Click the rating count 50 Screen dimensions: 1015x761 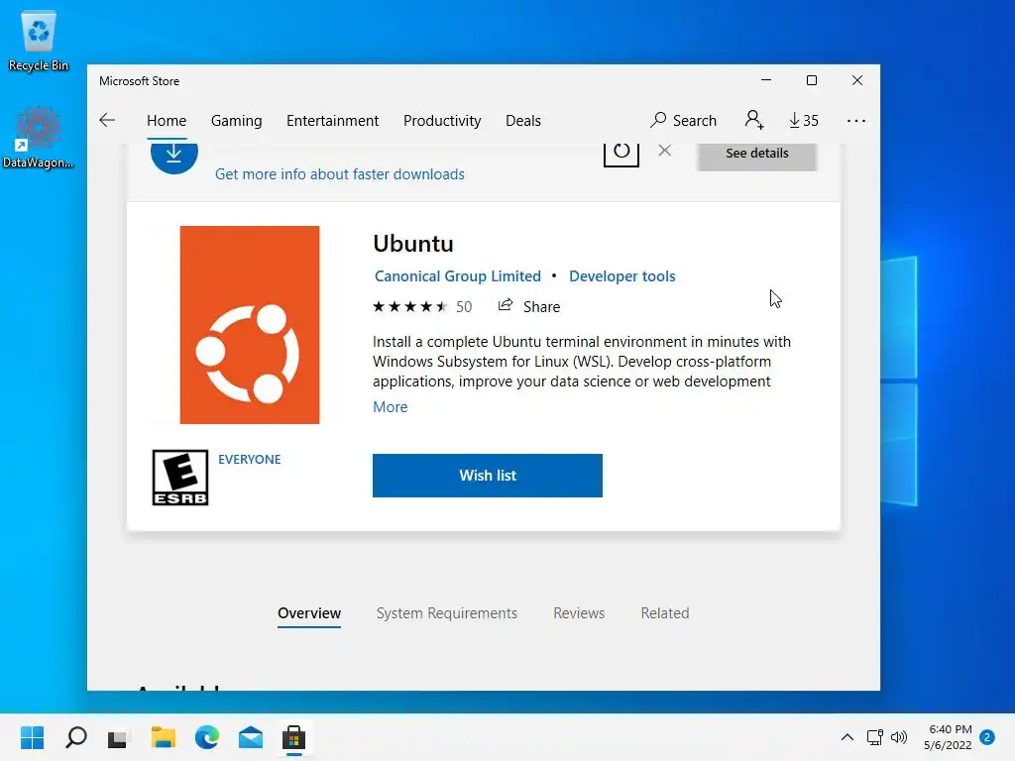pos(464,307)
